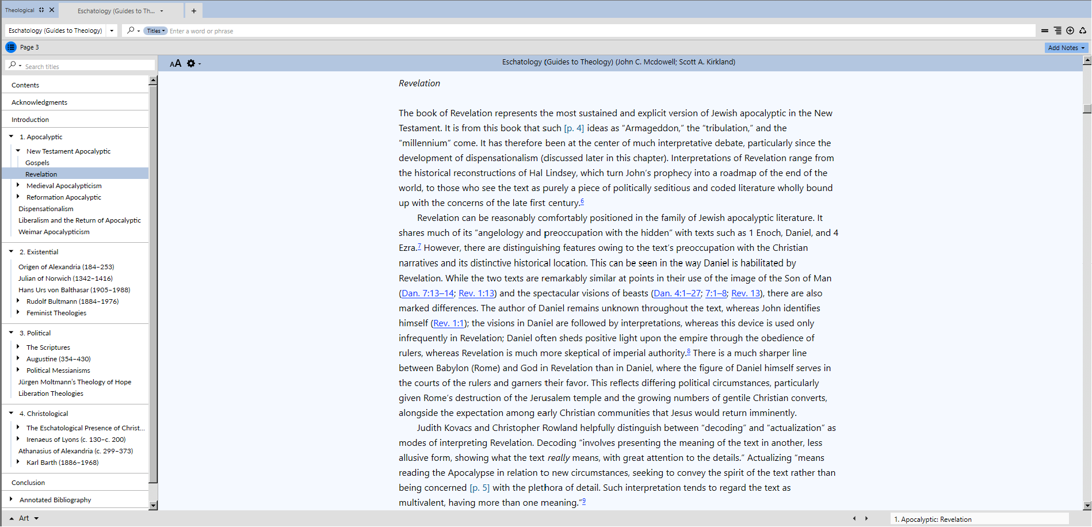Open Liberalism and the Return of Apocalyptic
Viewport: 1092px width, 527px height.
click(79, 220)
